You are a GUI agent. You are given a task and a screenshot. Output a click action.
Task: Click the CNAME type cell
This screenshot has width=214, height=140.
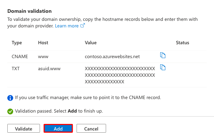[20, 56]
